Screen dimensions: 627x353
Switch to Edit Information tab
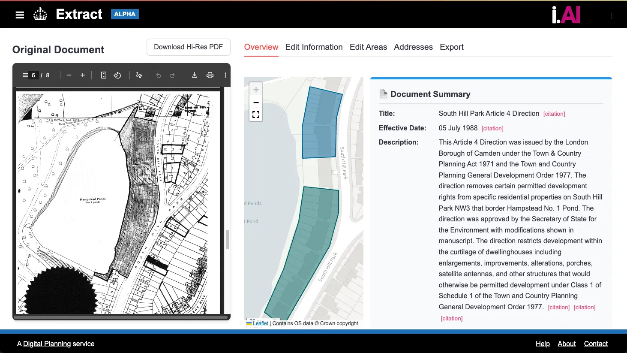point(314,47)
